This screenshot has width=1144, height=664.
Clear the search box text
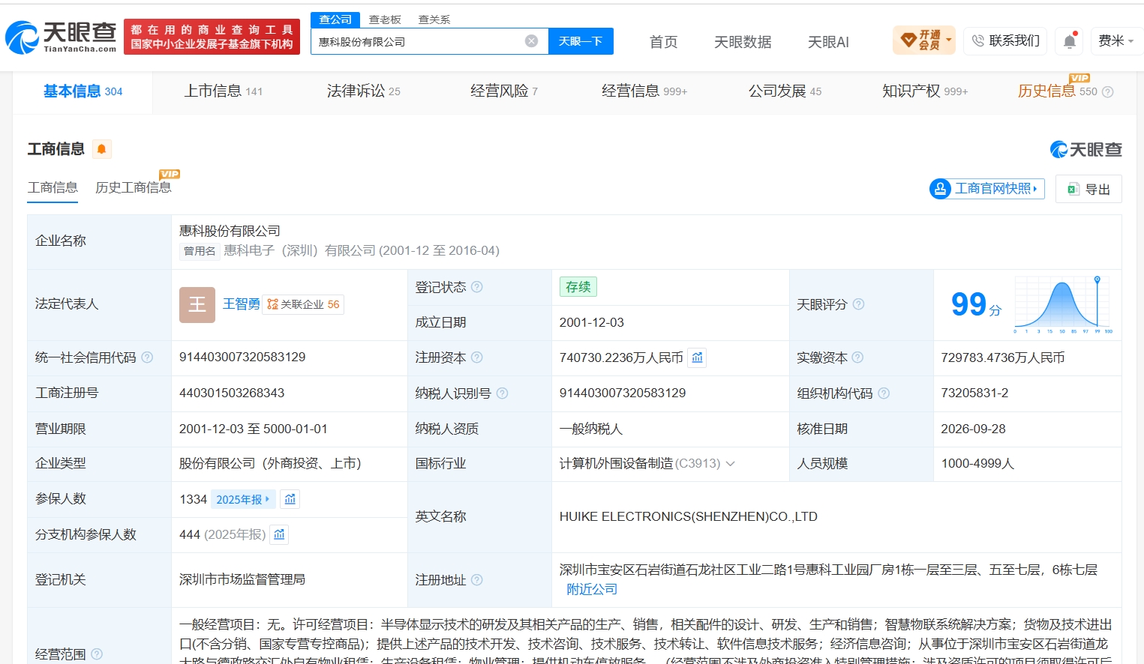(x=531, y=41)
